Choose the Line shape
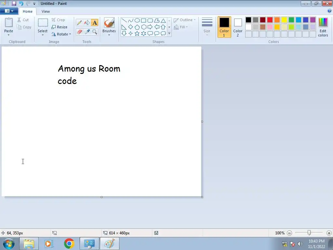Viewport: 333px width, 250px height. pyautogui.click(x=124, y=21)
